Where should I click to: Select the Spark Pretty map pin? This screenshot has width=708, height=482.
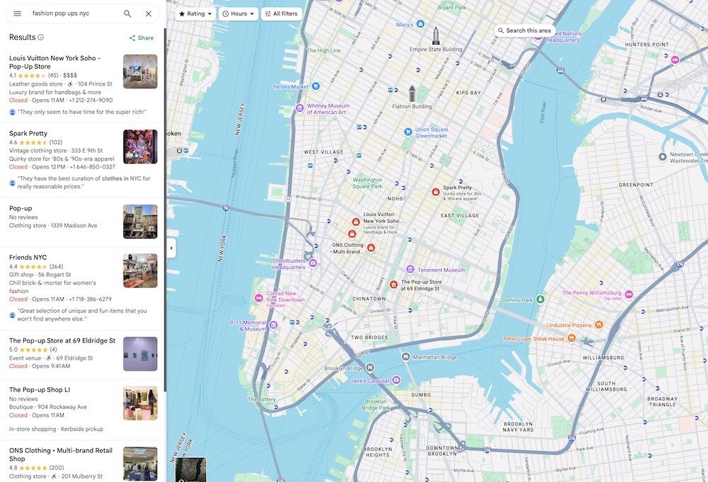point(436,191)
